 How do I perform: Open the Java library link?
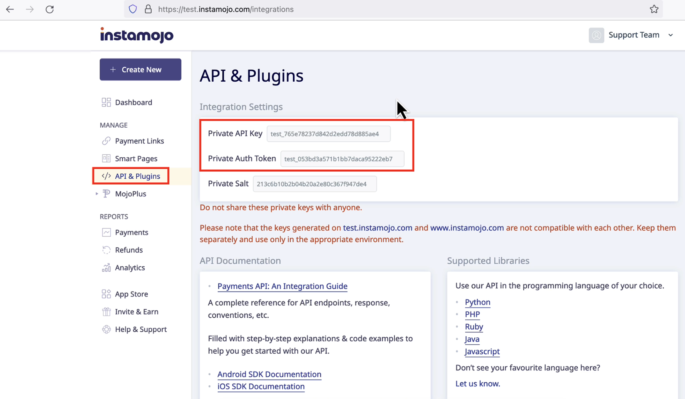coord(472,339)
